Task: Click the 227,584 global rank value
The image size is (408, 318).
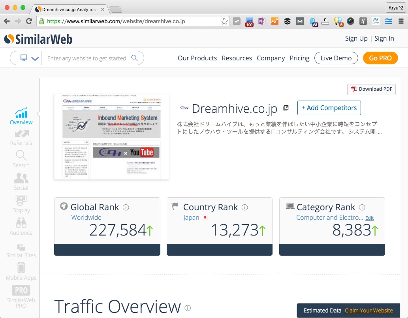Action: pyautogui.click(x=118, y=230)
